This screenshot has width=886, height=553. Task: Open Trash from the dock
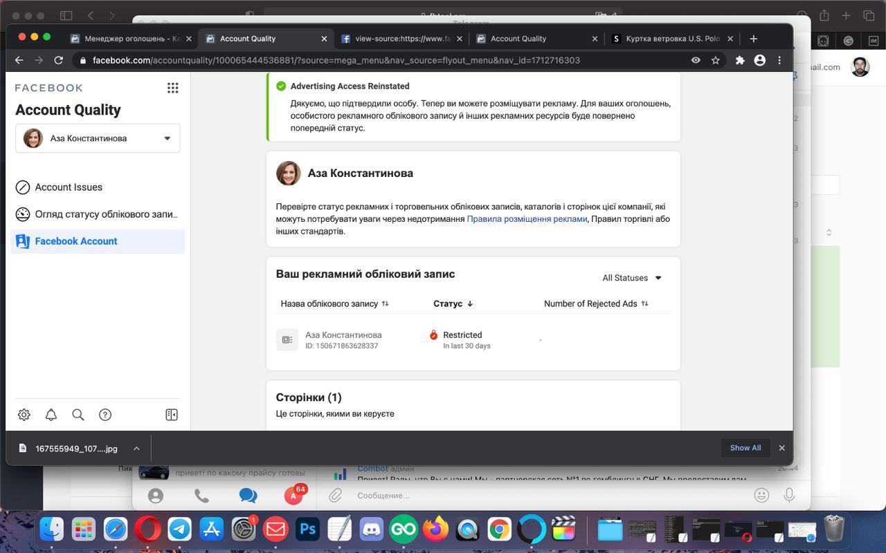tap(835, 530)
